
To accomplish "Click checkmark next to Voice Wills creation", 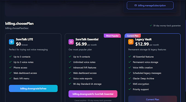I will coord(130,67).
